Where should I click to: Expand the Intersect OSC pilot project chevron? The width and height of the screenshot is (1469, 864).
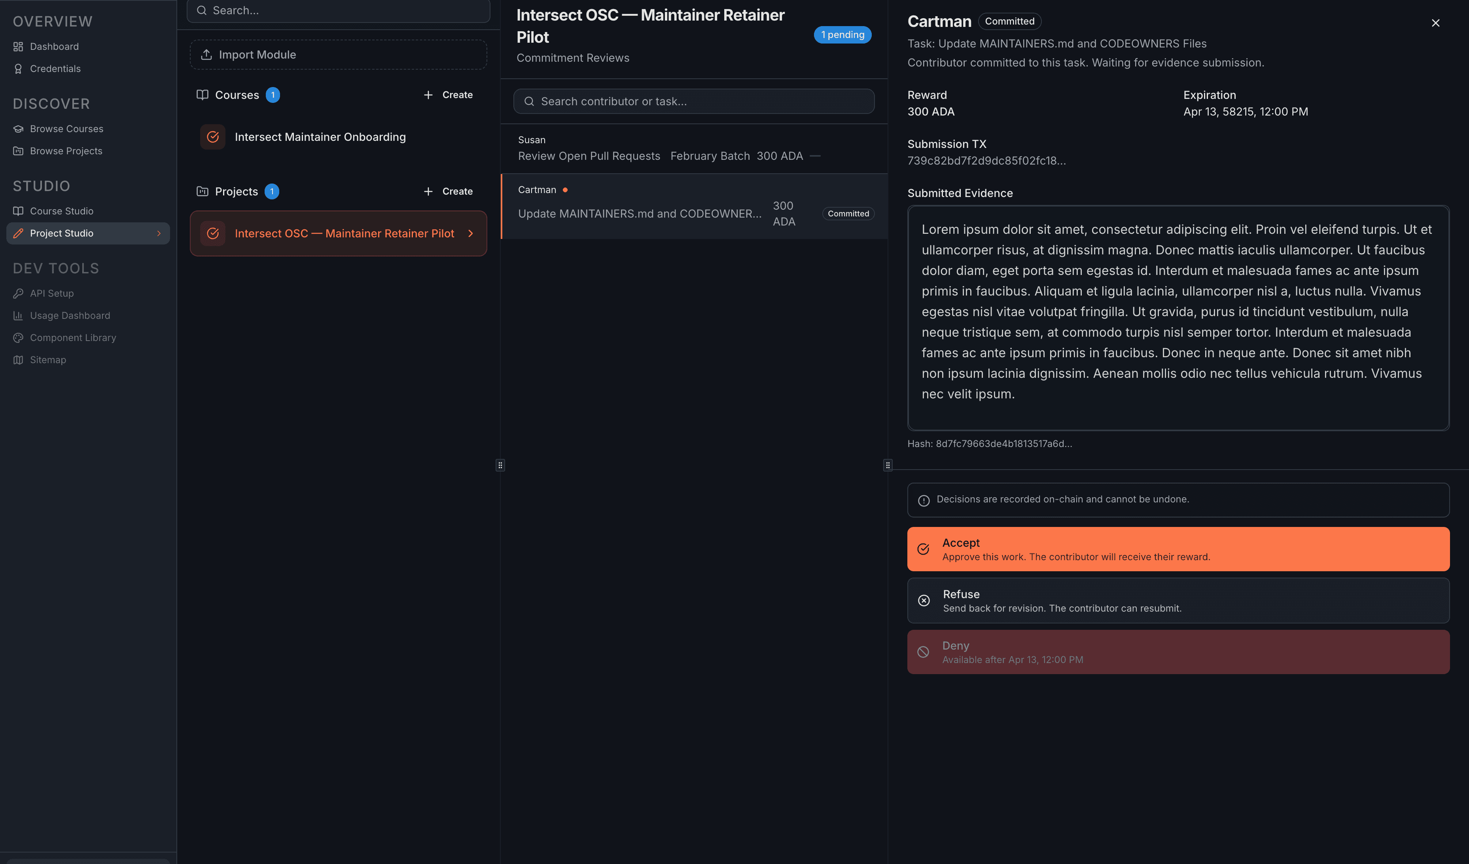coord(470,233)
